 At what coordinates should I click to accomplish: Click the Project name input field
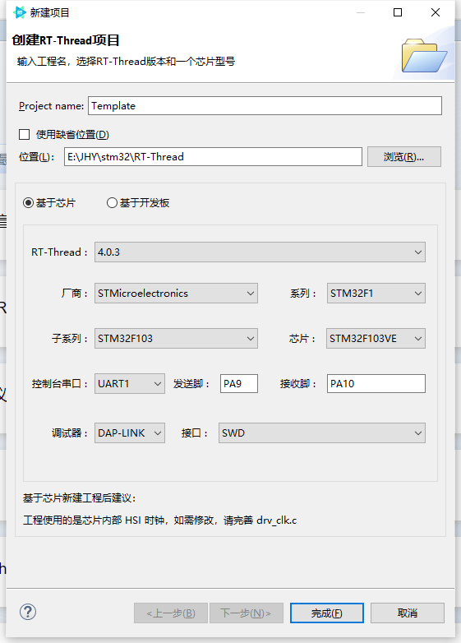[x=265, y=106]
